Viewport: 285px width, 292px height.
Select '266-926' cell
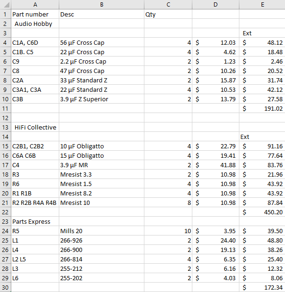102,240
